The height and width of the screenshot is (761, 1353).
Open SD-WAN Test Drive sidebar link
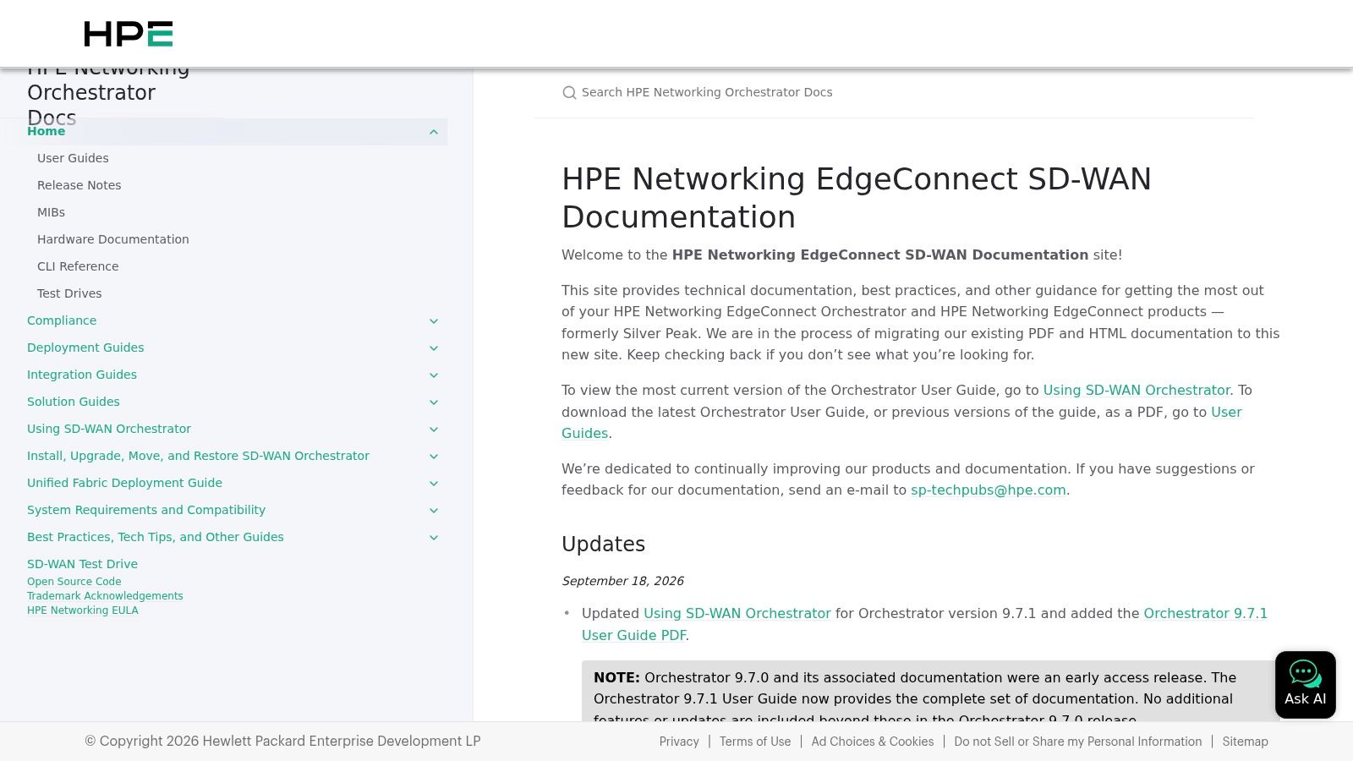click(82, 564)
